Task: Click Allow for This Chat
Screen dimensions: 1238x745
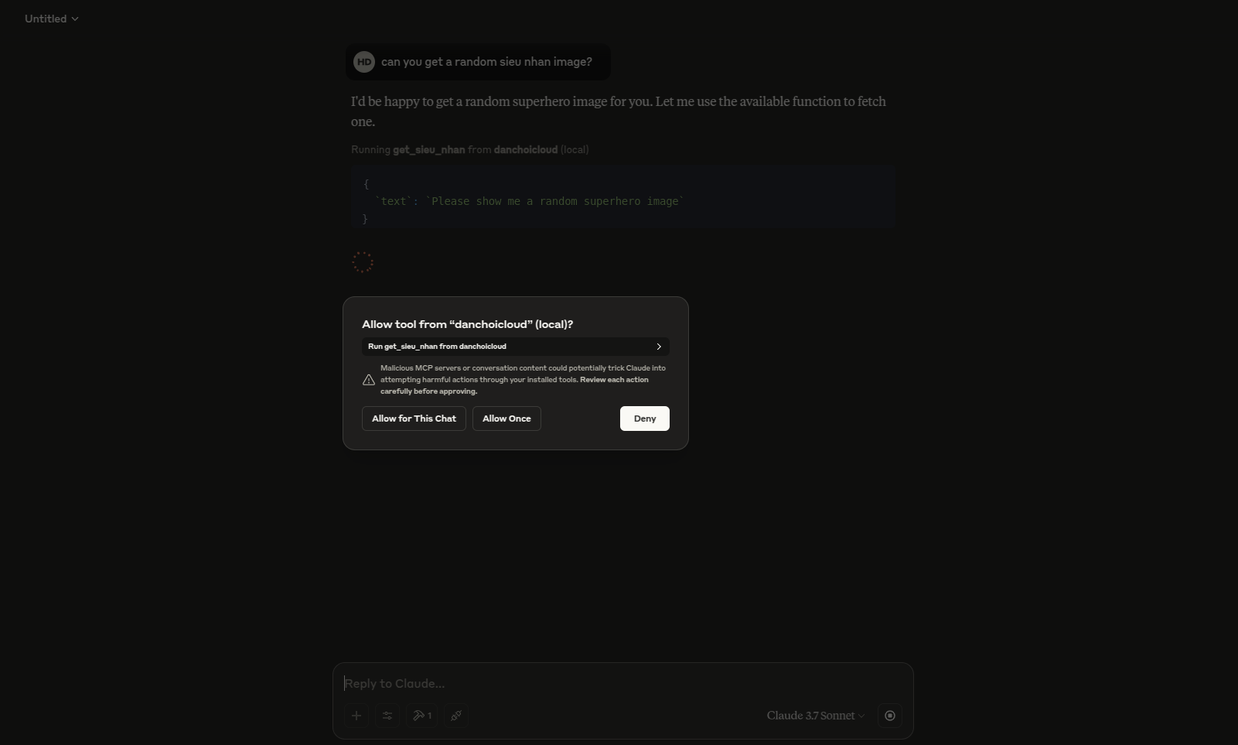Action: click(414, 419)
